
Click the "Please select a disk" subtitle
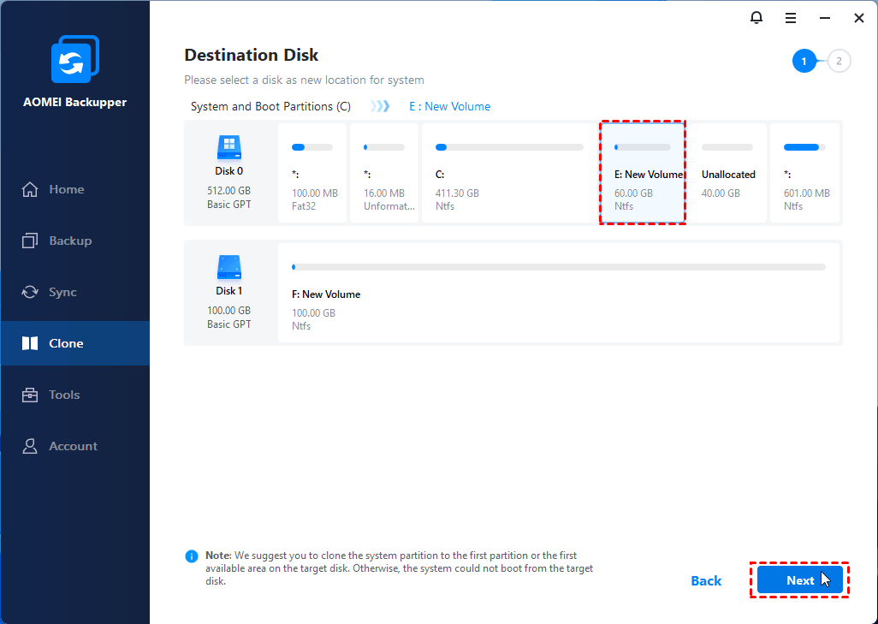304,80
